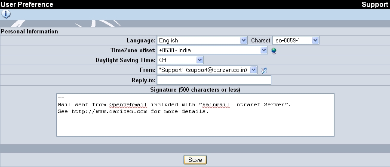This screenshot has height=167, width=390.
Task: Click inside the Signature text area
Action: point(195,115)
